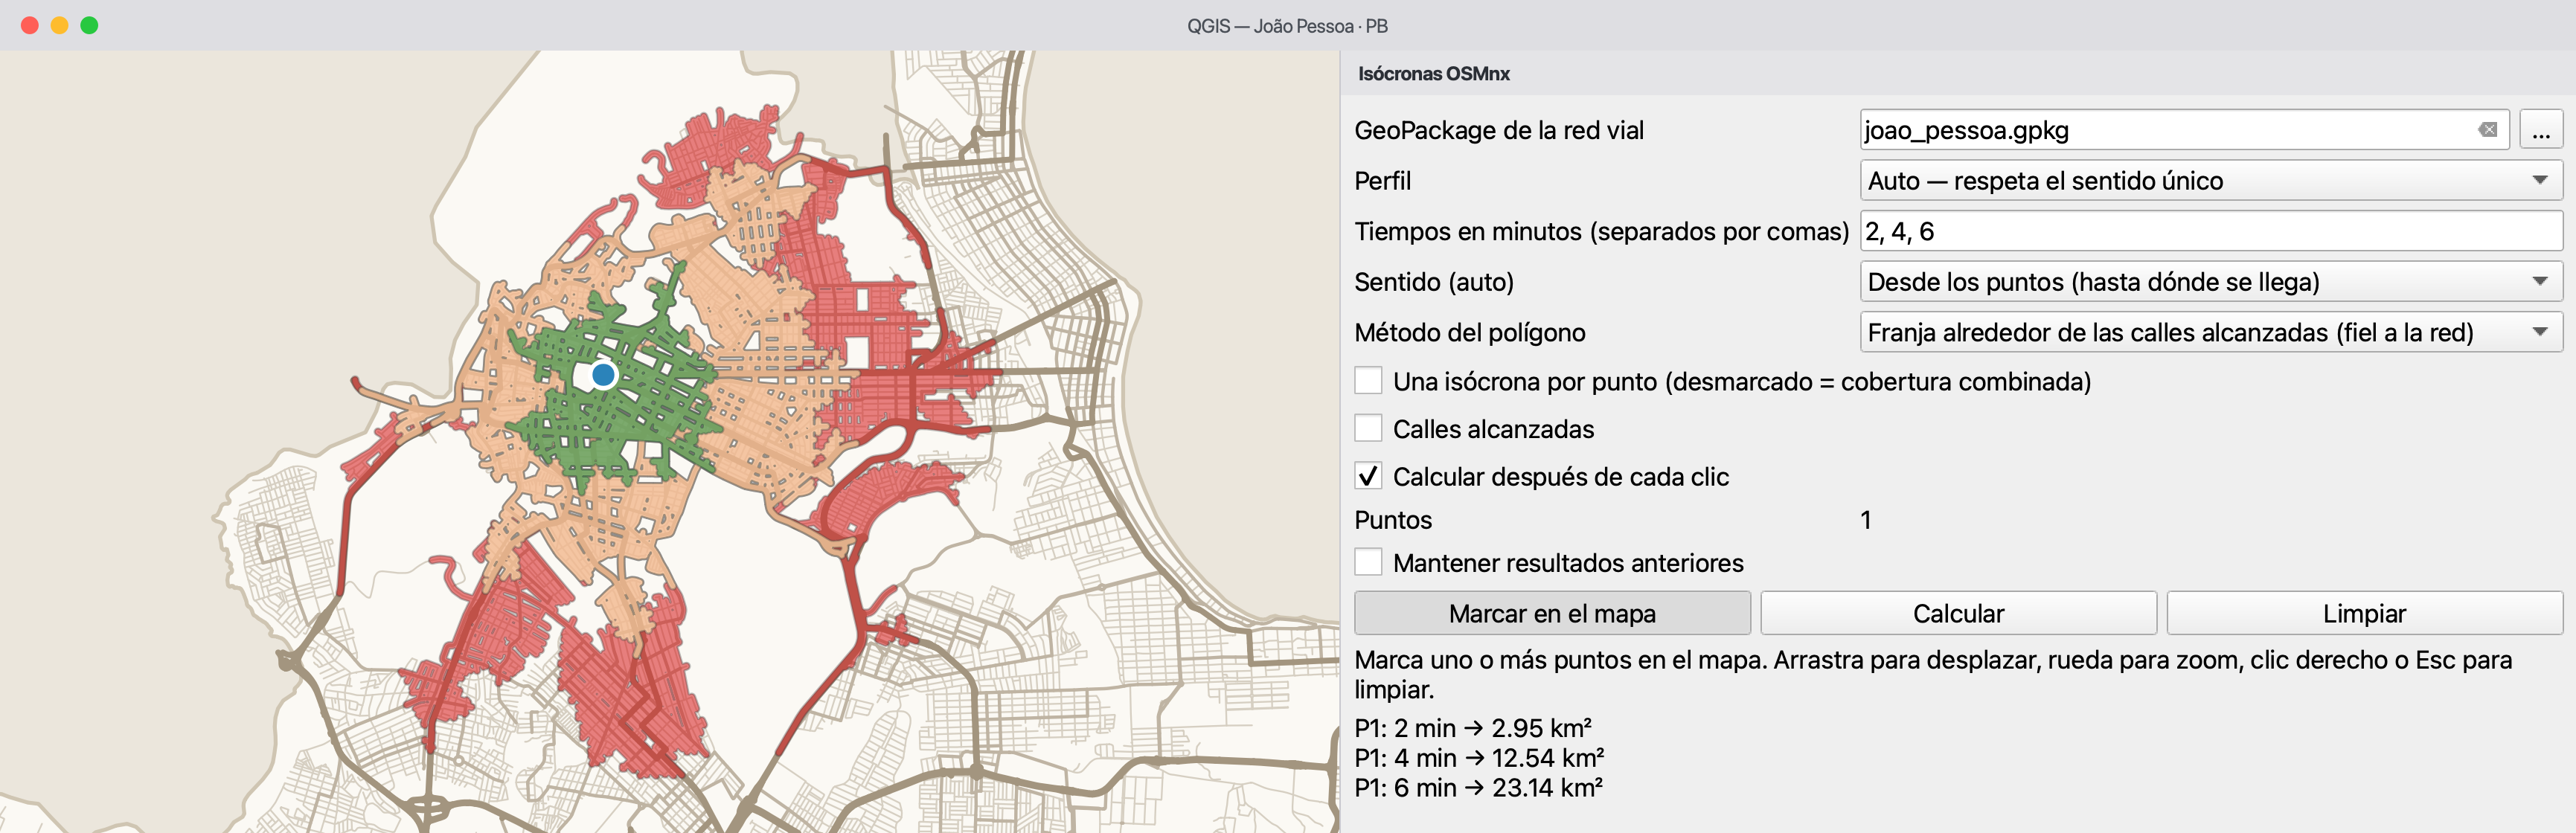Minimize the window with yellow button
Screen dimensions: 2576x833
pyautogui.click(x=60, y=25)
